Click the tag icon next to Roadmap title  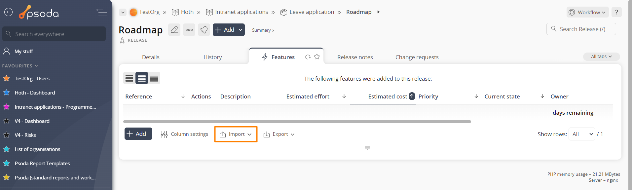click(x=204, y=30)
